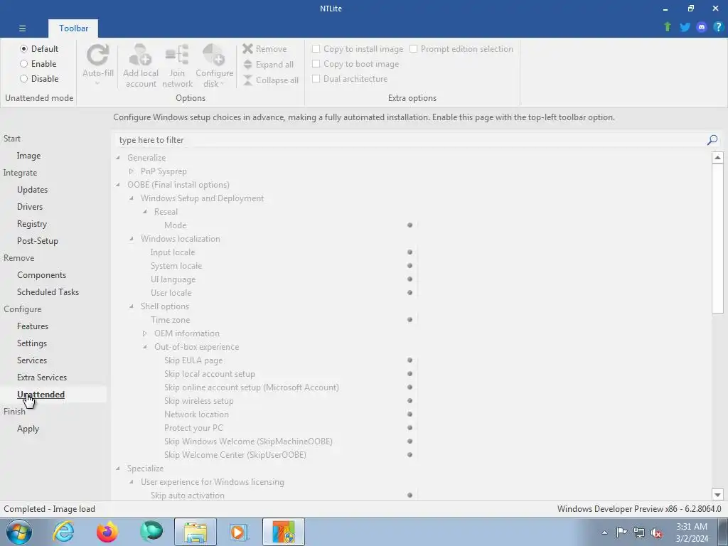Select Enable unattended mode
Image resolution: width=728 pixels, height=546 pixels.
[38, 63]
